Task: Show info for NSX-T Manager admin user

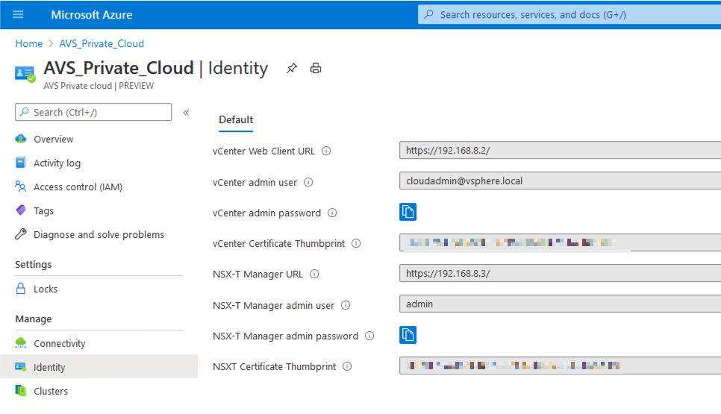Action: coord(346,305)
